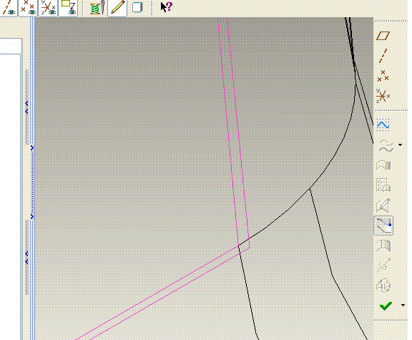Expand the curve tool flyout arrow

(400, 145)
